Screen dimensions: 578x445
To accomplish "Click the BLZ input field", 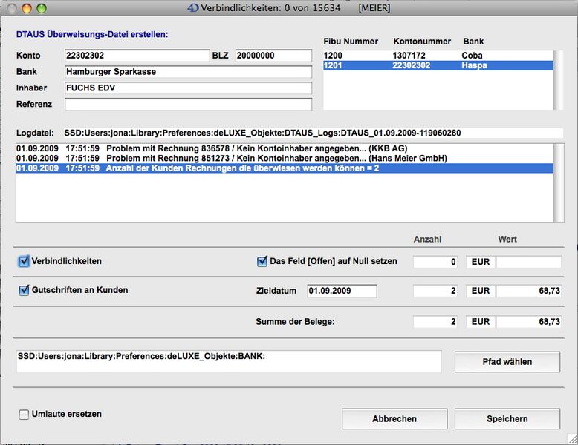I will click(x=273, y=56).
